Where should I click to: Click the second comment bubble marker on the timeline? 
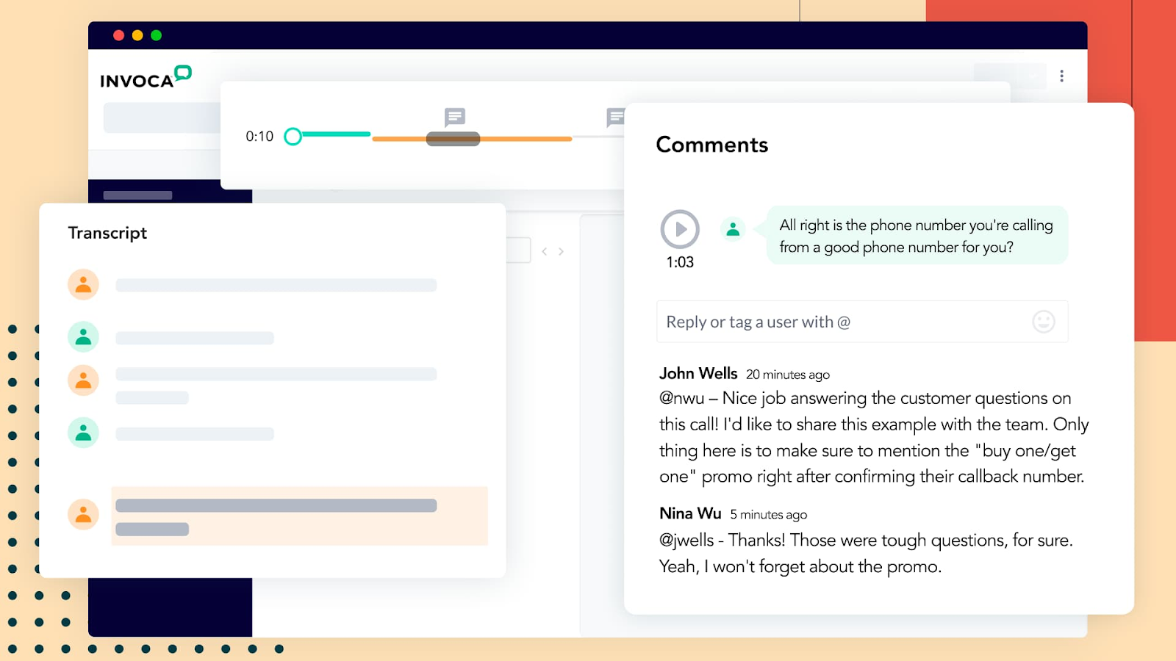point(614,117)
